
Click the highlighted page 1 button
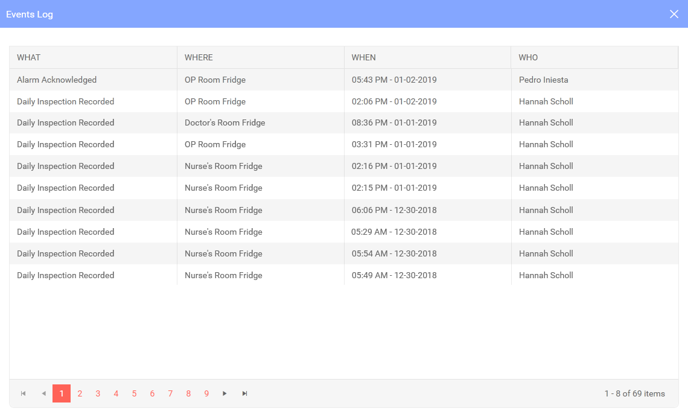(x=61, y=393)
